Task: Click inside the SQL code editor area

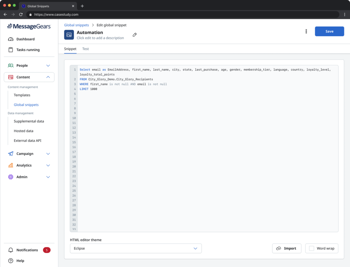Action: 205,153
